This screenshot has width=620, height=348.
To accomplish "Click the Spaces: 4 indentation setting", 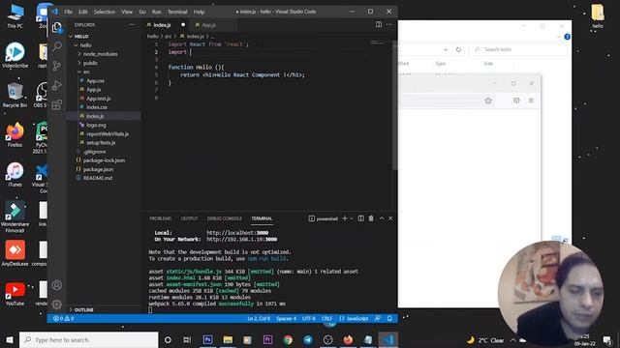I will [x=287, y=318].
